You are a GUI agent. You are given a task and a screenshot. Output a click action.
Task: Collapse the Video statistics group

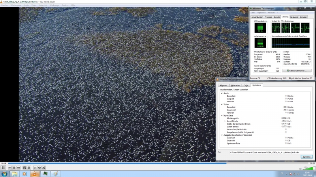(222, 104)
